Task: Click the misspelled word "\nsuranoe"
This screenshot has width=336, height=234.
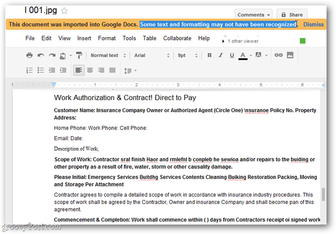Action: click(256, 110)
